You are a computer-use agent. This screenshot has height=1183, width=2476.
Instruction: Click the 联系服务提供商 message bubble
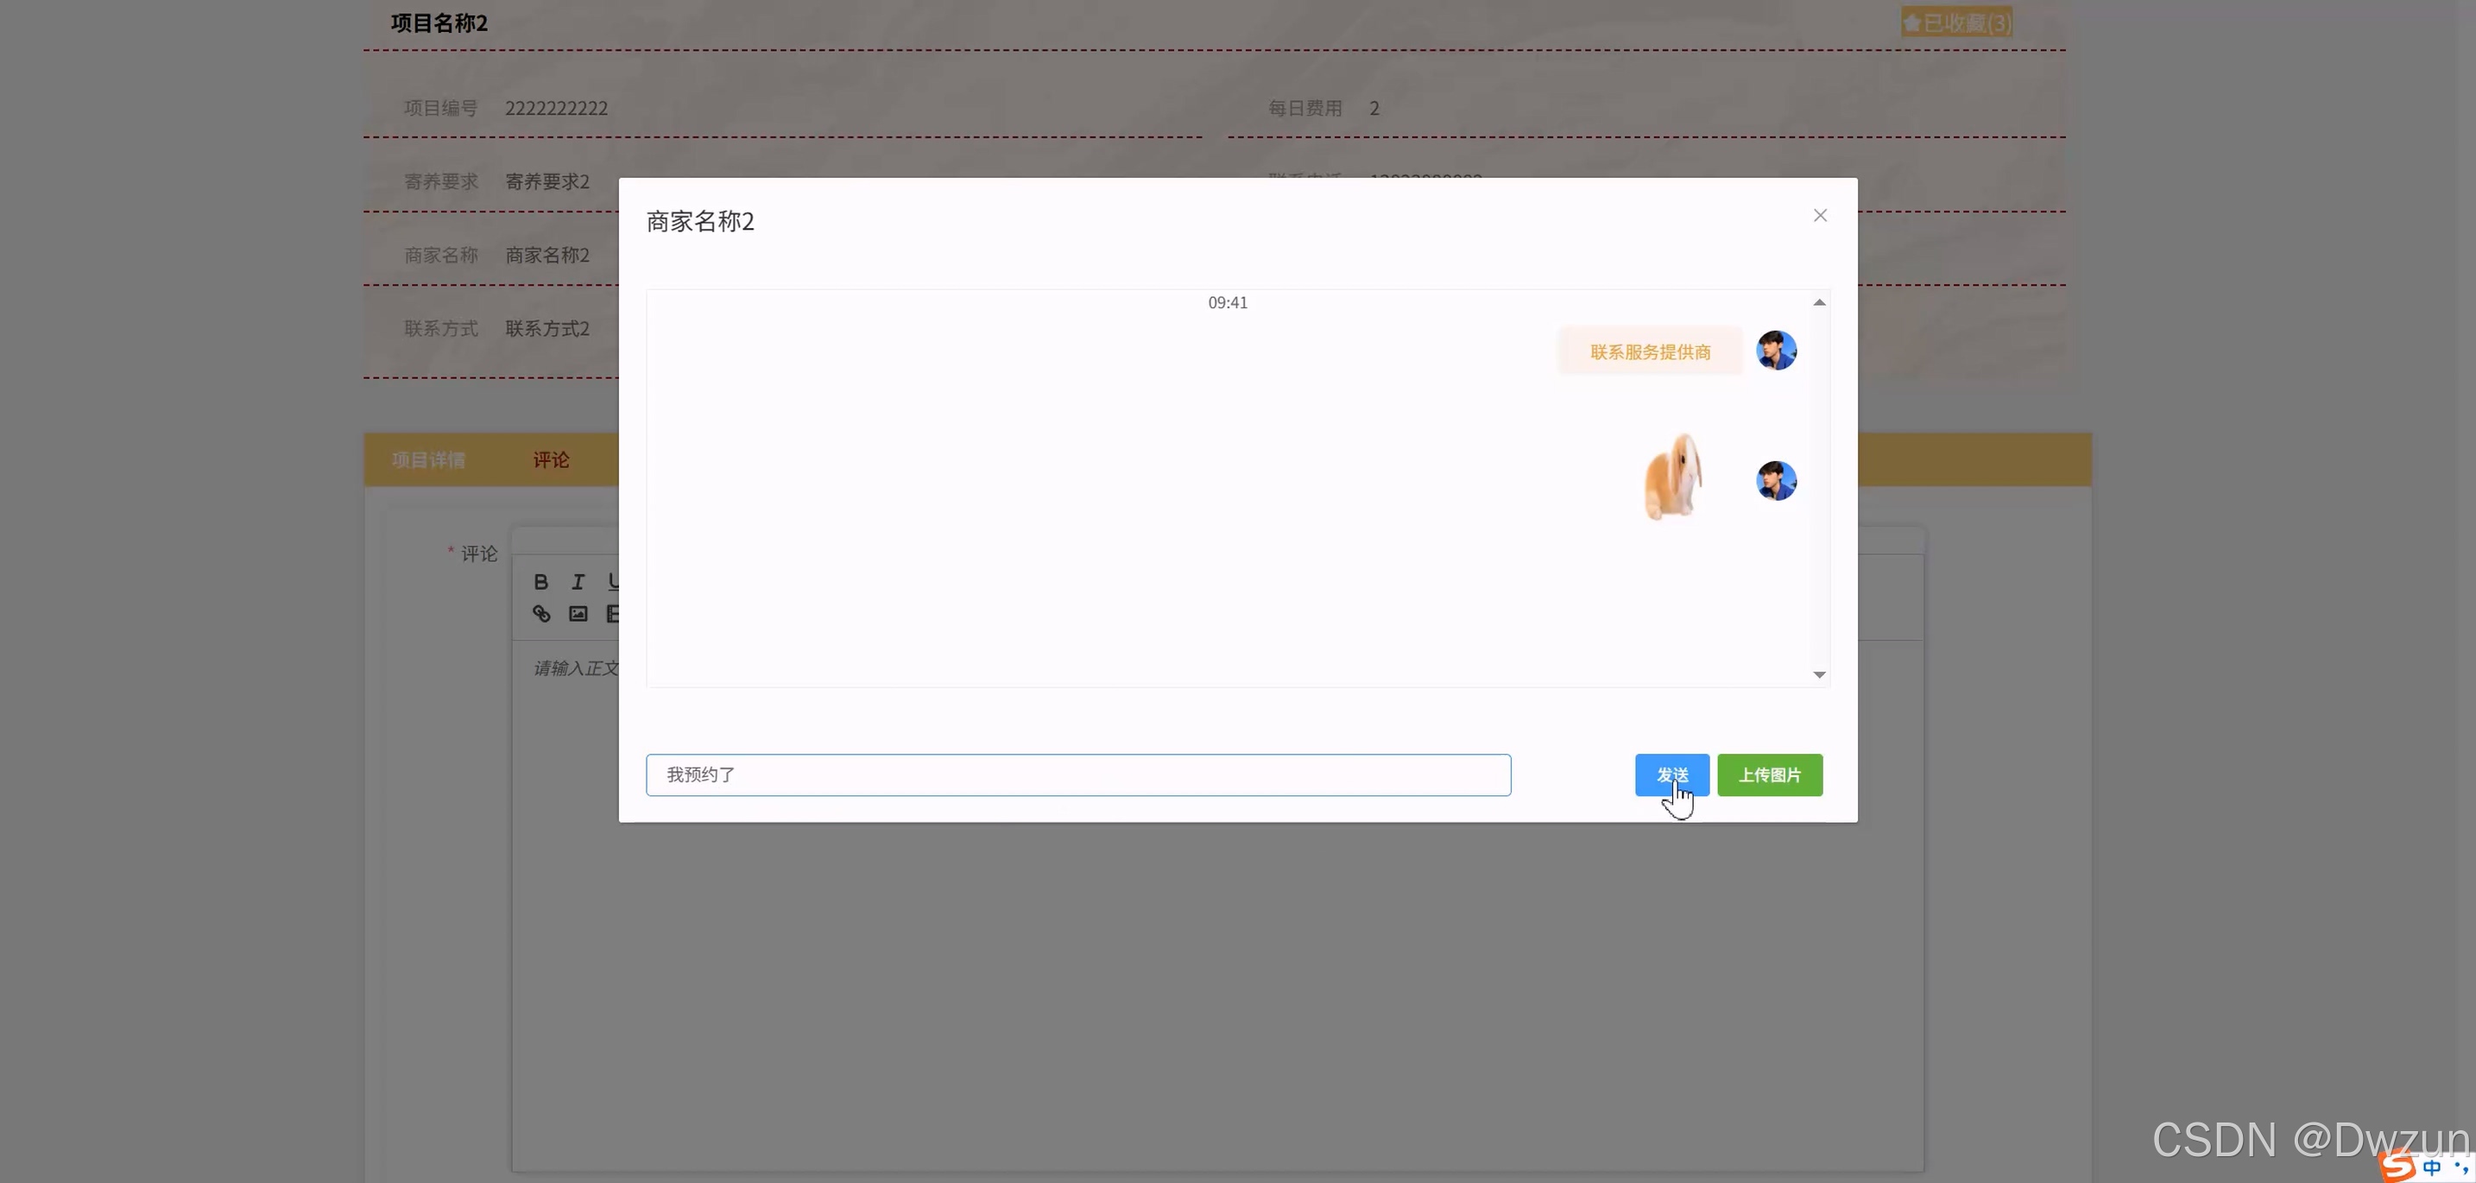point(1650,351)
